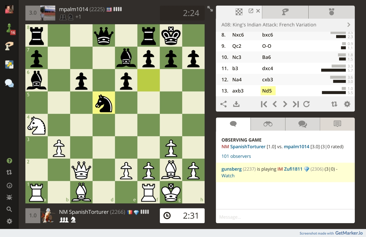Select move 10. Nc3 in the move list
The width and height of the screenshot is (366, 237).
pos(237,57)
